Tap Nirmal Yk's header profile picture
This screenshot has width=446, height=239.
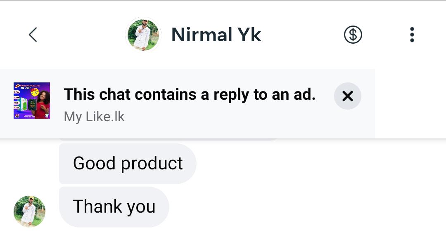click(143, 35)
